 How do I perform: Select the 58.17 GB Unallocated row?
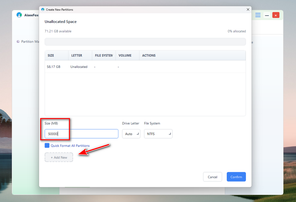[x=145, y=67]
